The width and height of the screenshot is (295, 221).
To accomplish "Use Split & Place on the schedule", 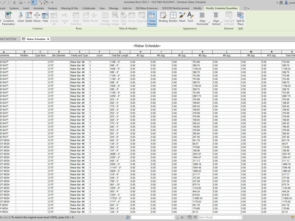I will [x=240, y=19].
